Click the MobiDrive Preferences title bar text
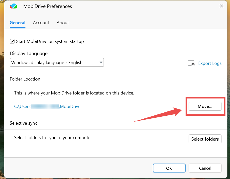Viewport: 230px width, 179px height. coord(47,6)
